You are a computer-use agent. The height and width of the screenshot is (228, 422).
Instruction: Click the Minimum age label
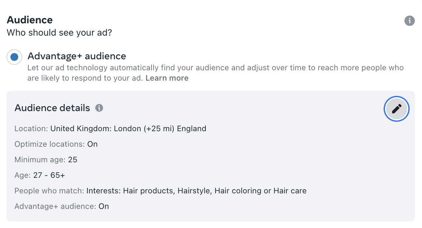[x=40, y=160]
